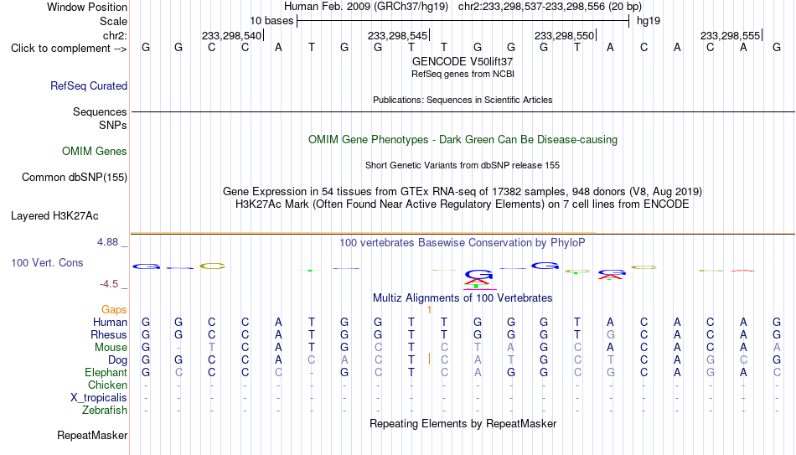Click the RepeatMasker track label
Image resolution: width=796 pixels, height=455 pixels.
coord(92,435)
